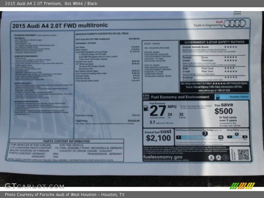Click the 2015 Audi A4 2.0T Premium caption
The height and width of the screenshot is (198, 264).
coord(51,4)
